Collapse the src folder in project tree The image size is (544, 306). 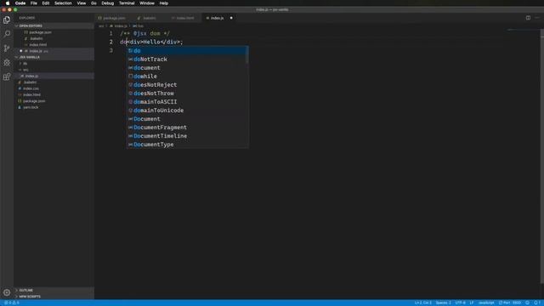tap(54, 70)
